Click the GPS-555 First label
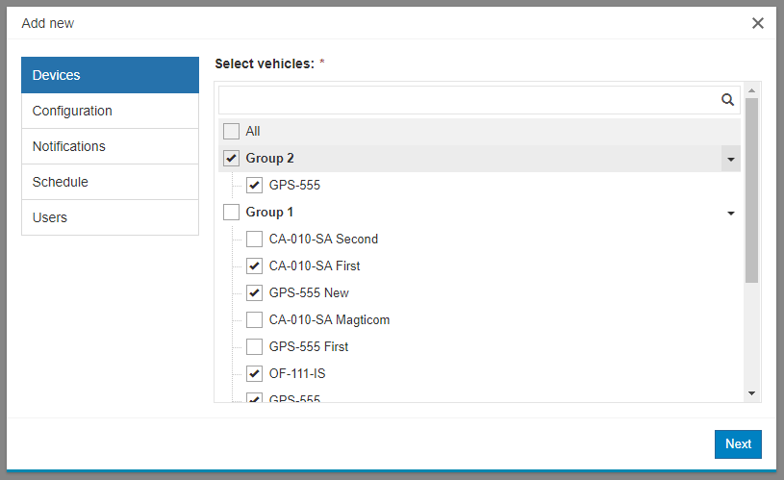This screenshot has width=784, height=480. click(x=309, y=346)
